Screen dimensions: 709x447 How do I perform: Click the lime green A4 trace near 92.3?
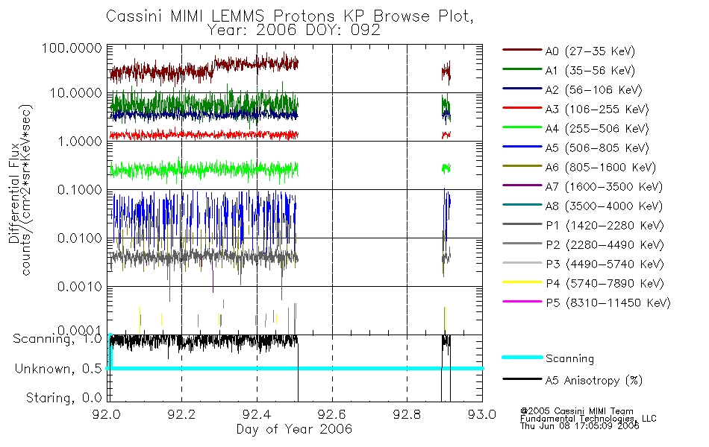219,170
